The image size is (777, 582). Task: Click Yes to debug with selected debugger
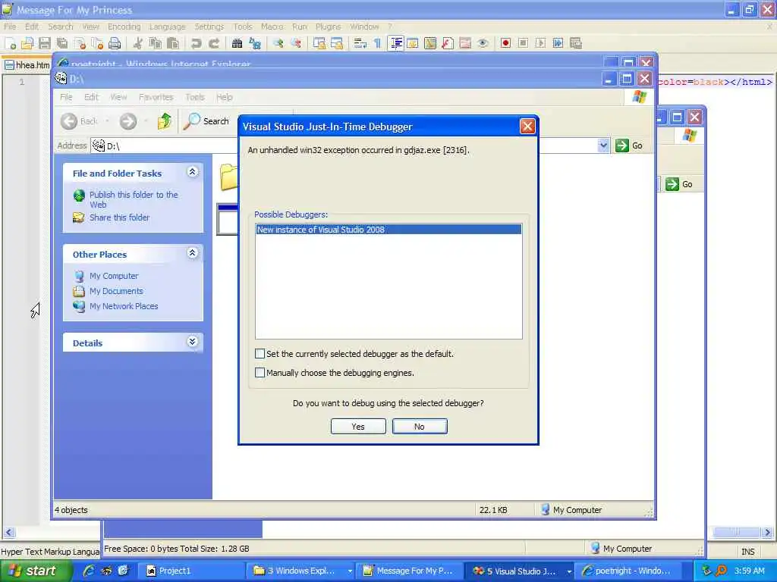[358, 427]
